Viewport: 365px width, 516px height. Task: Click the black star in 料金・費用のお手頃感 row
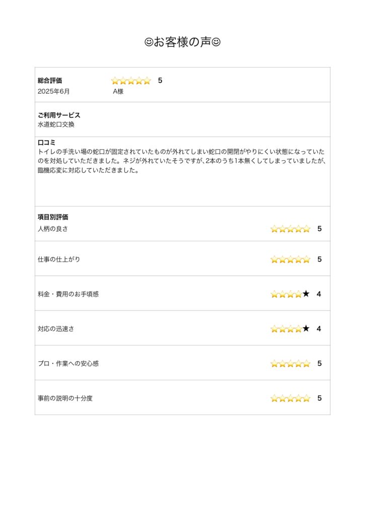click(x=306, y=294)
